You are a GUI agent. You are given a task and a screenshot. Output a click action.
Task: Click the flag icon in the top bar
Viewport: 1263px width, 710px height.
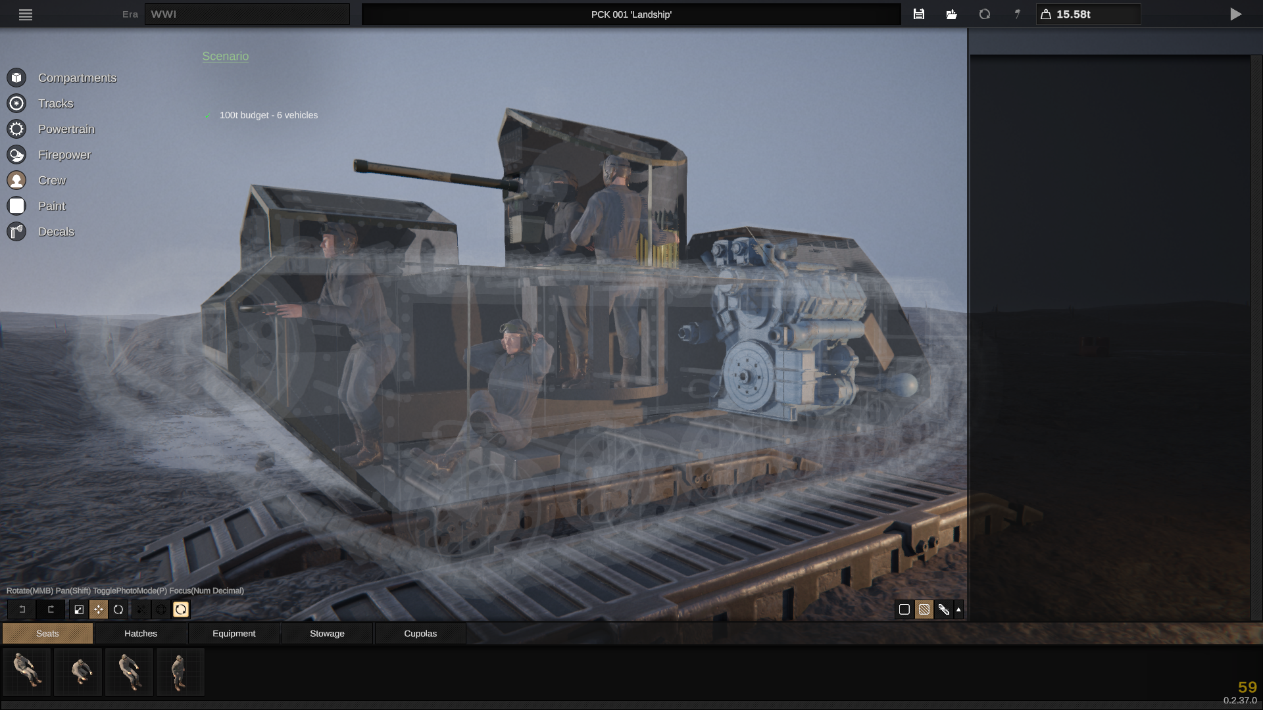pyautogui.click(x=1018, y=14)
